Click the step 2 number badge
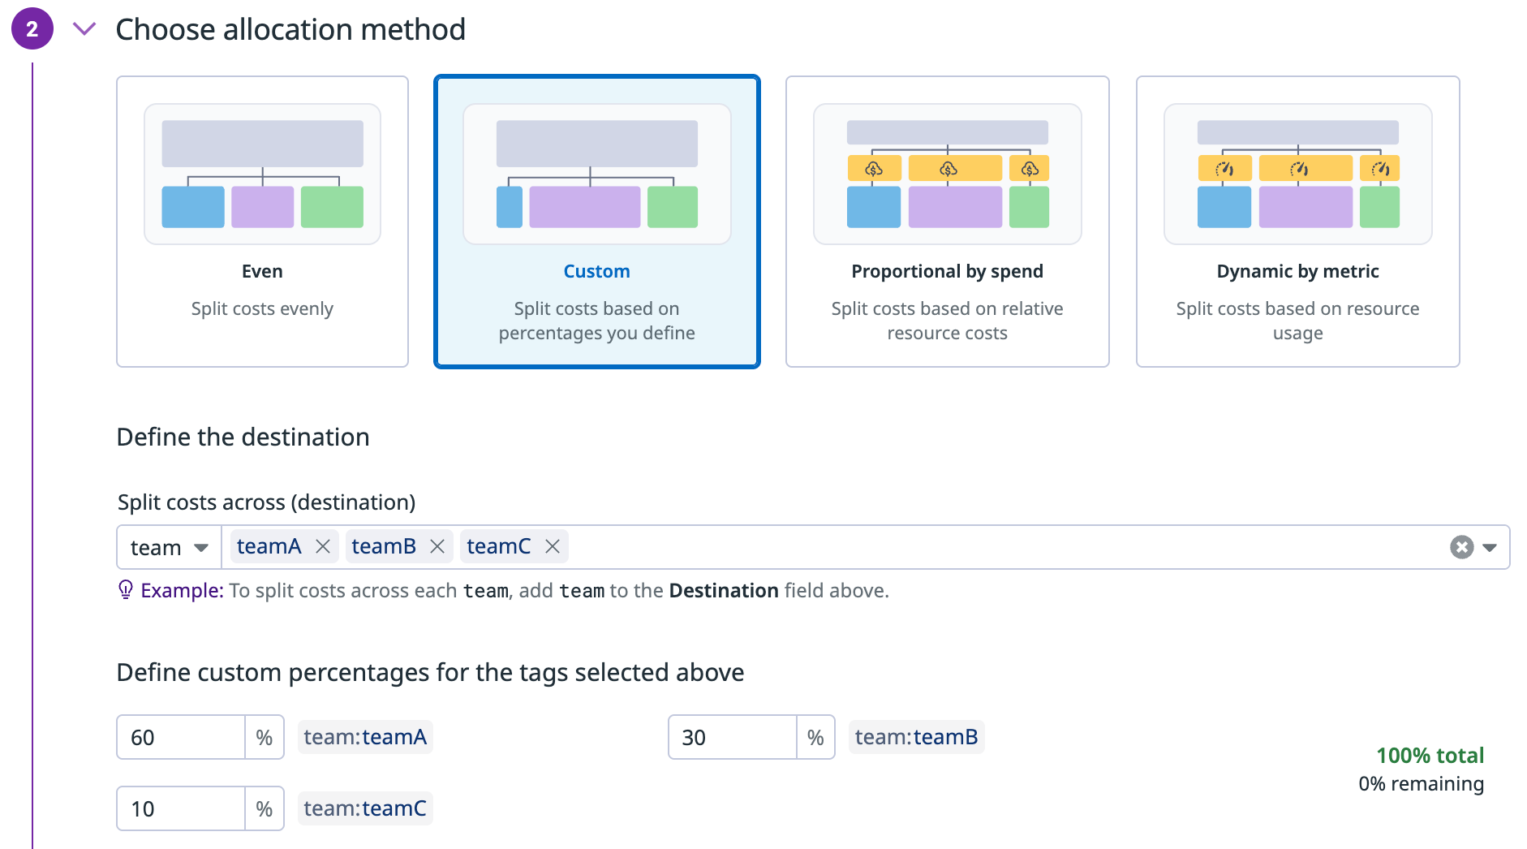Image resolution: width=1527 pixels, height=849 pixels. point(32,29)
